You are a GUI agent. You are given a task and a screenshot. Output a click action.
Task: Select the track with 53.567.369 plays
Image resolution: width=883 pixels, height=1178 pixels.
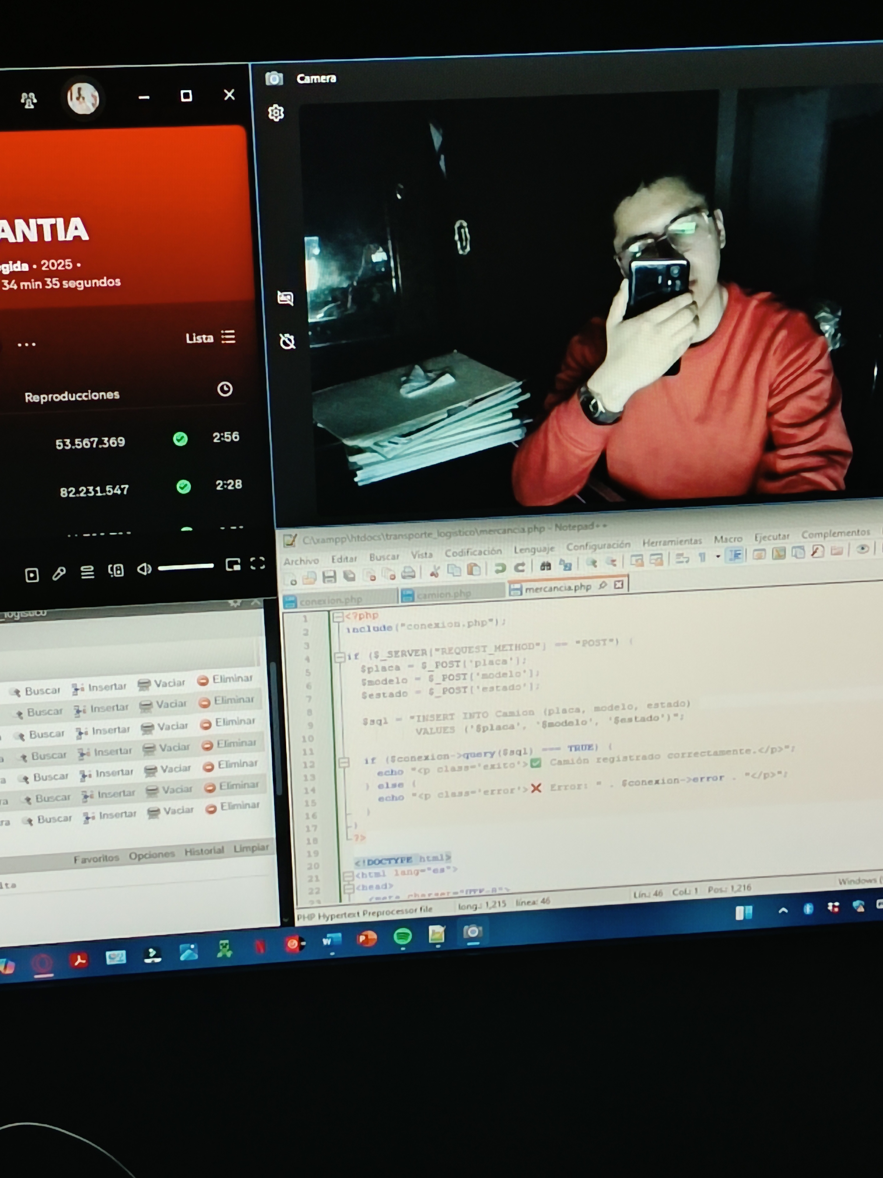[90, 443]
